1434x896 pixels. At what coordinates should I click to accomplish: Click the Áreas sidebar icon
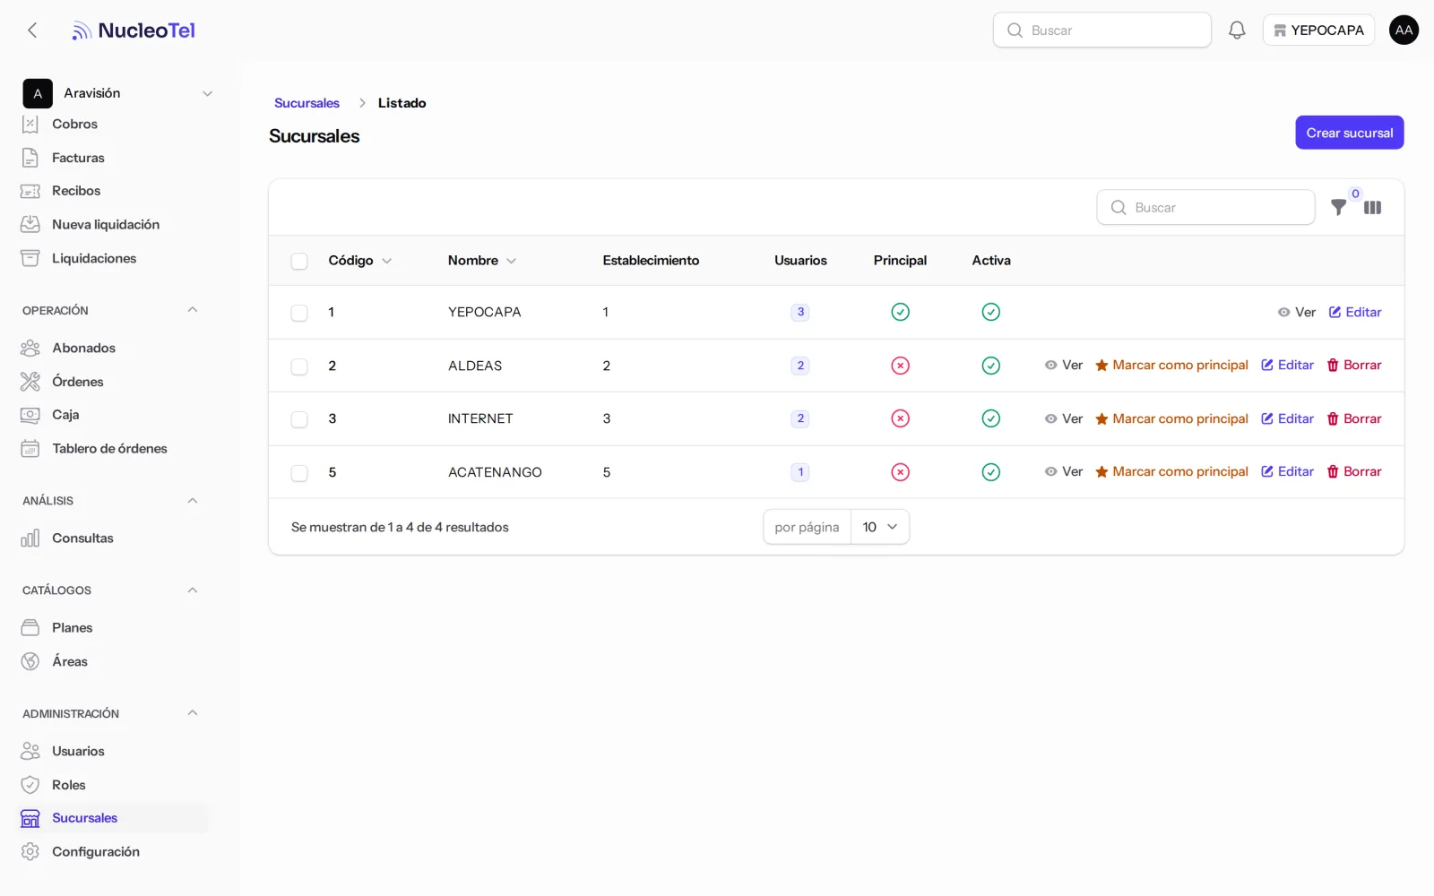[30, 661]
